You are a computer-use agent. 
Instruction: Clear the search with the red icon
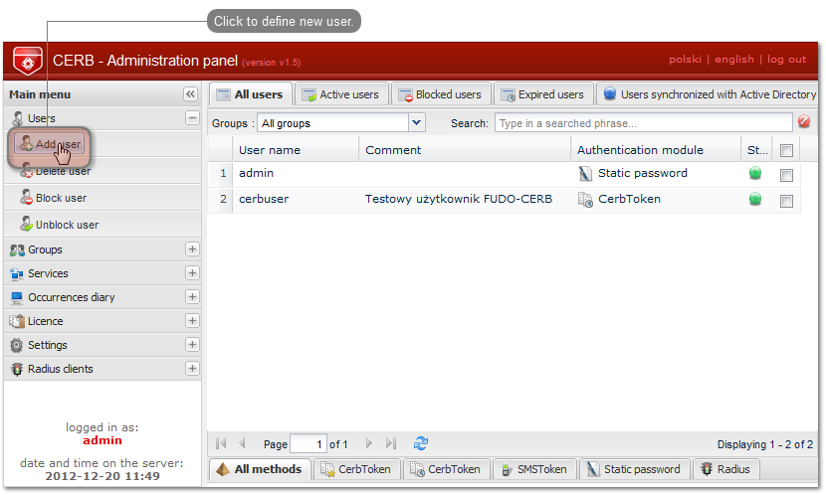(x=804, y=122)
